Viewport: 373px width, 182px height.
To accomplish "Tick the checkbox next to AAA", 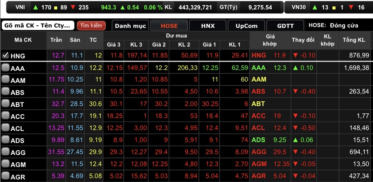I will point(6,68).
